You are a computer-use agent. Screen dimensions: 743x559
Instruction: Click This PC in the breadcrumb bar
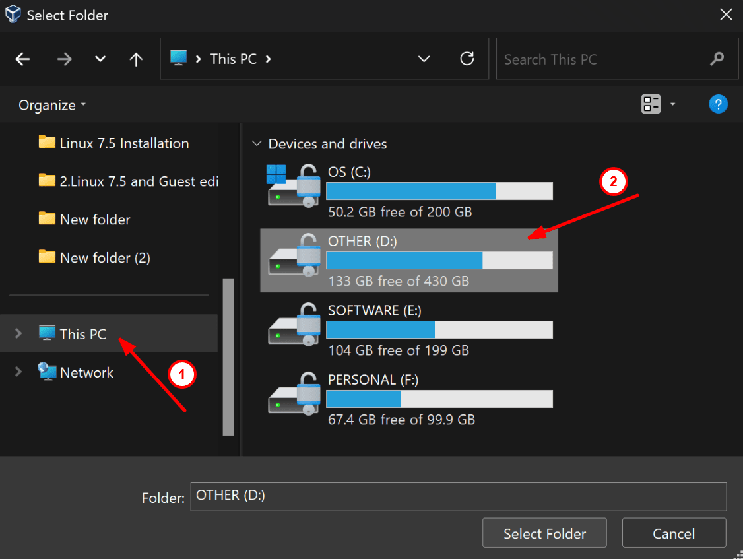tap(233, 59)
